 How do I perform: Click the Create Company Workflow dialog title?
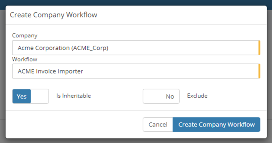tap(53, 15)
